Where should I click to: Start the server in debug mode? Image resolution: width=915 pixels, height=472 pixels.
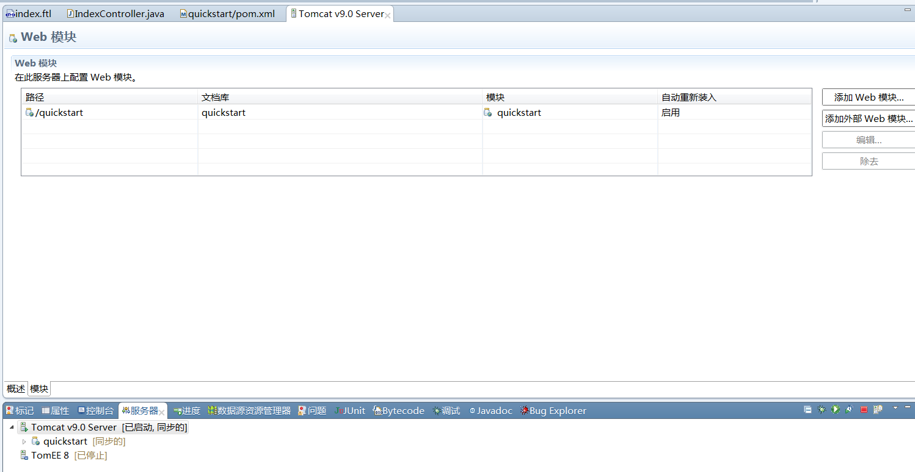(x=822, y=409)
